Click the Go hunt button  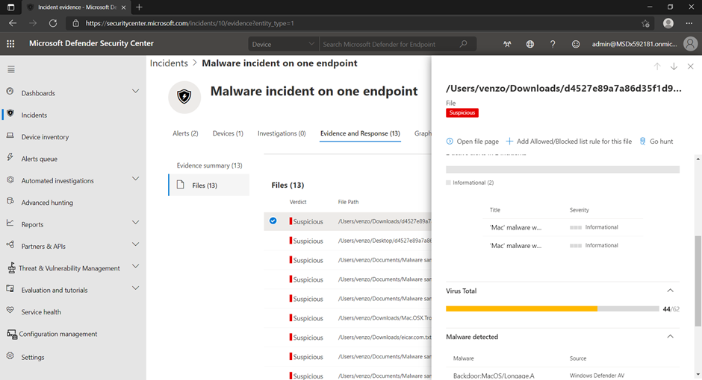click(656, 141)
